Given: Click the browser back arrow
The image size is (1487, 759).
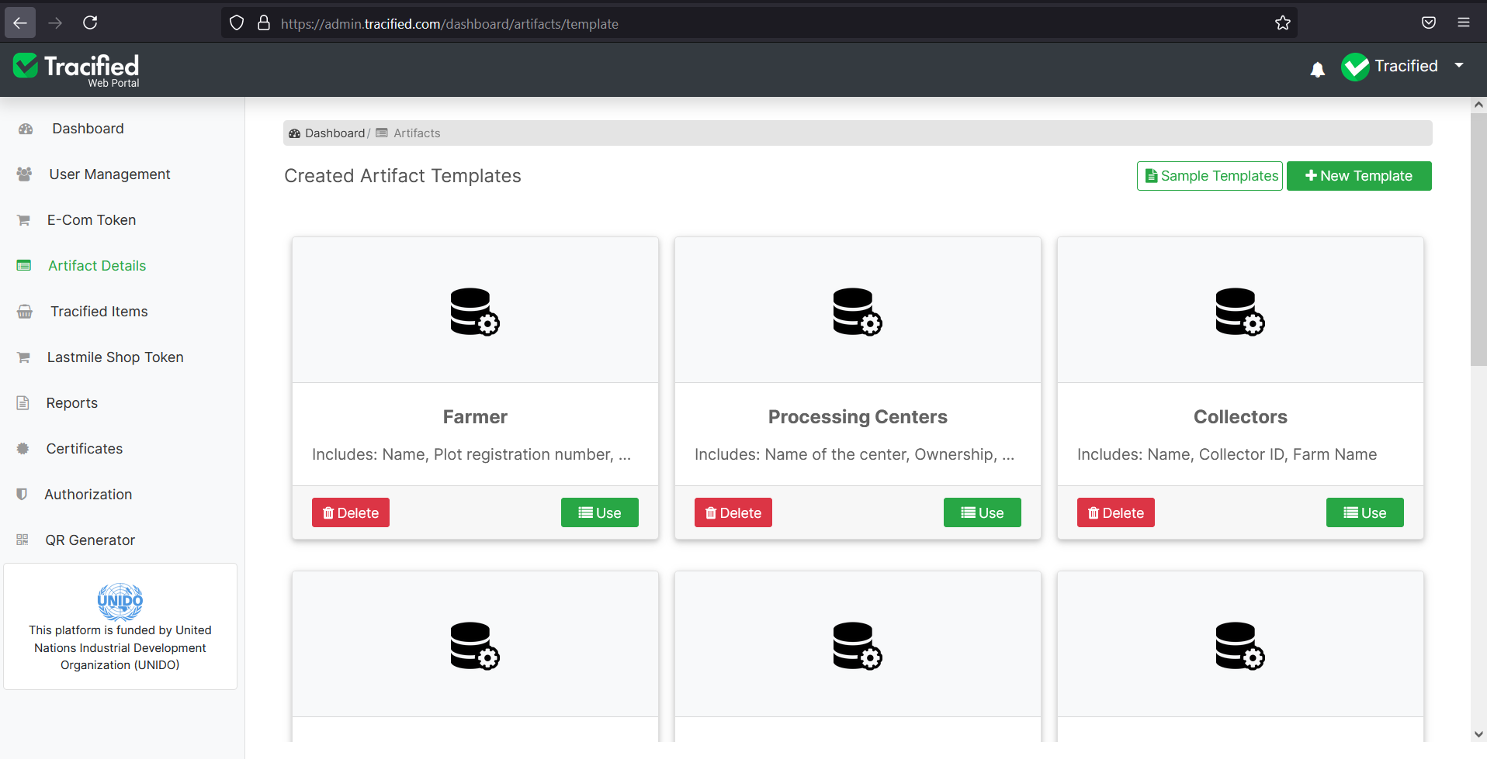Looking at the screenshot, I should click(x=20, y=22).
